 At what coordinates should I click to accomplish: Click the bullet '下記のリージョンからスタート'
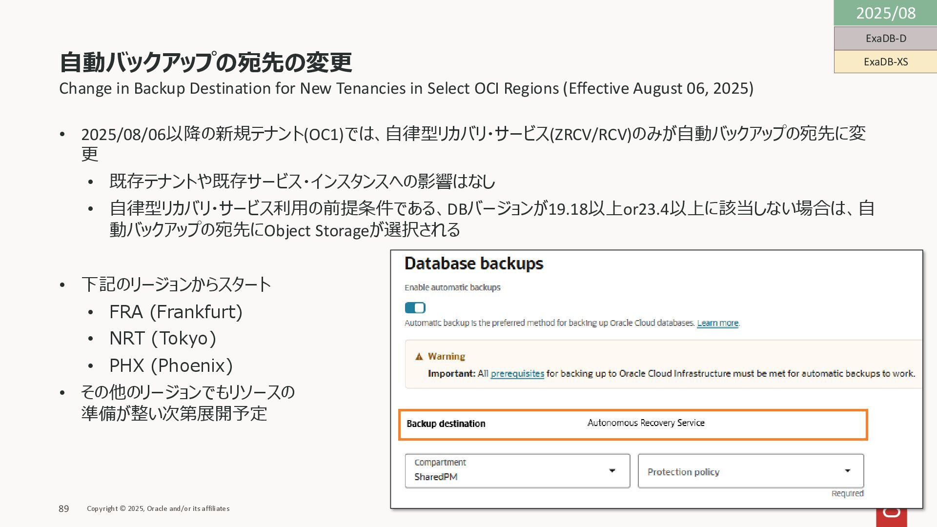click(176, 284)
